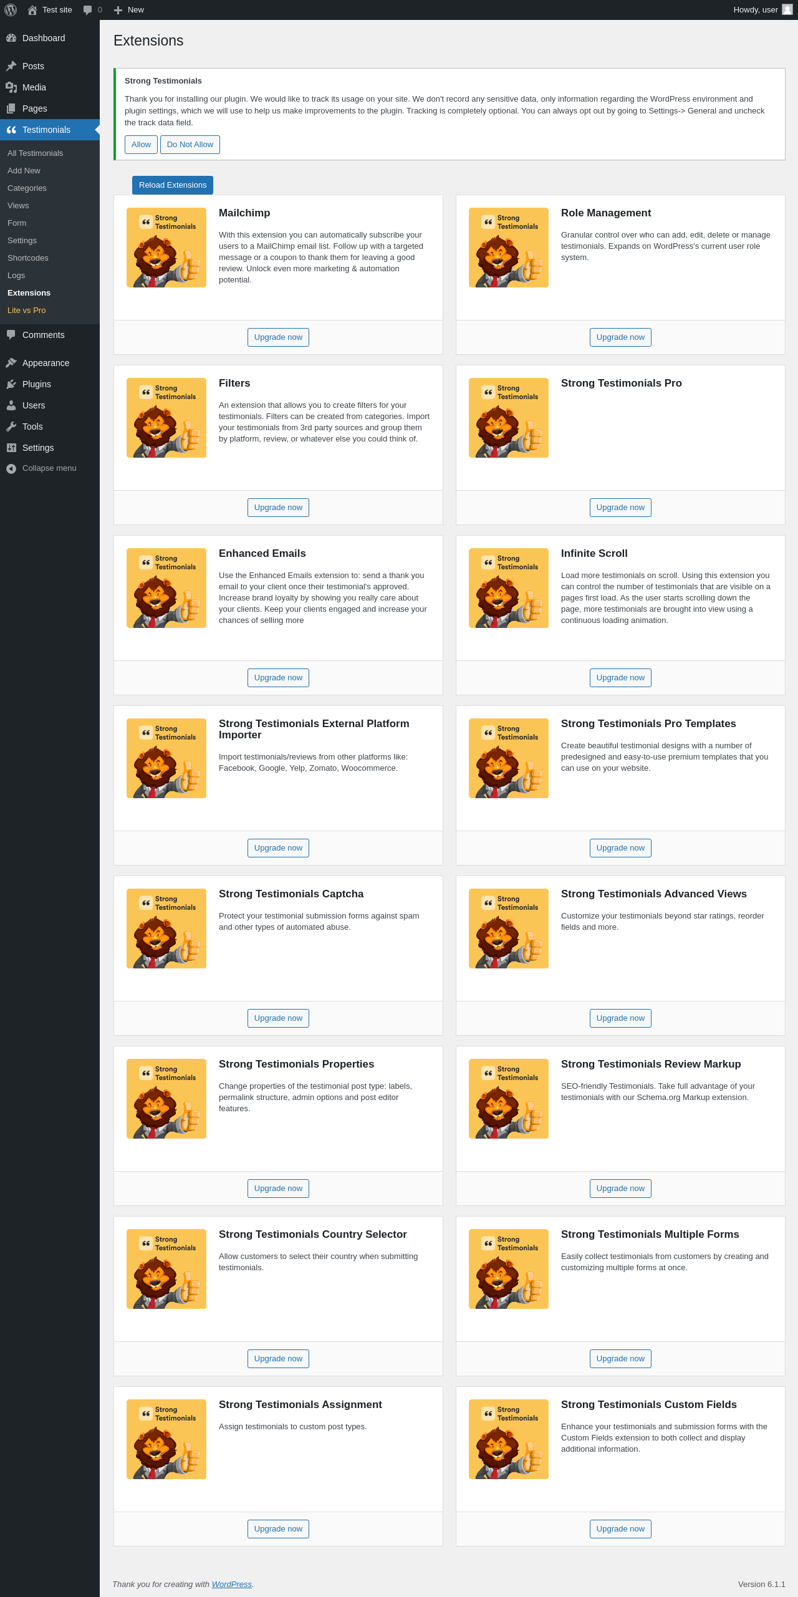Click Upgrade now under Filters
The height and width of the screenshot is (1597, 798).
(278, 508)
